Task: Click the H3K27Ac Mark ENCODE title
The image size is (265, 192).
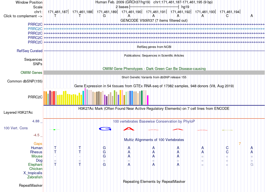Action: [x=154, y=108]
